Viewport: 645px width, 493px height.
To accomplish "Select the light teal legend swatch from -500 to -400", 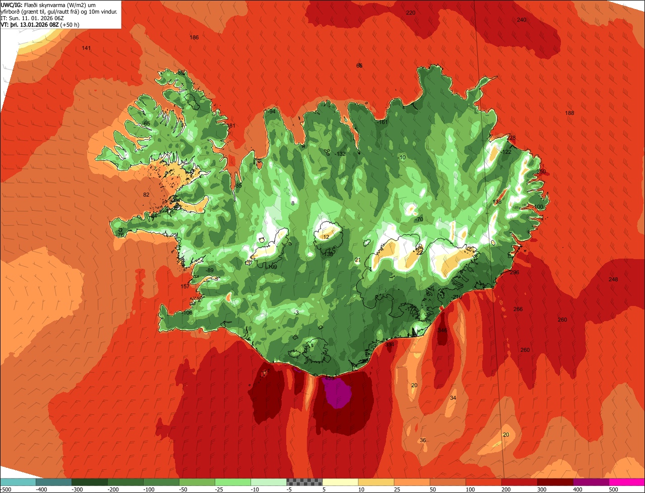I will point(18,482).
